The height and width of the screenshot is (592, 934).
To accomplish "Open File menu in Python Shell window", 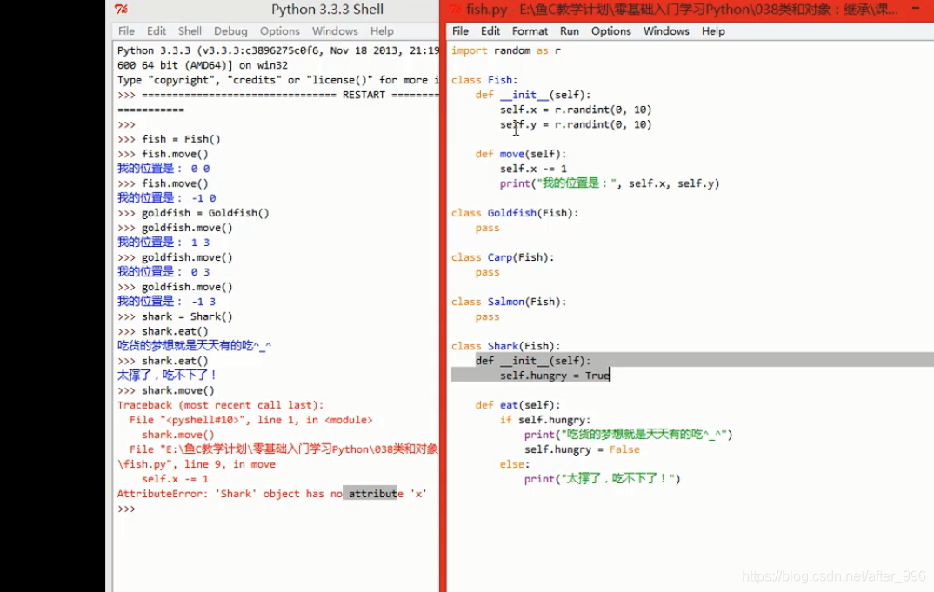I will click(x=126, y=31).
